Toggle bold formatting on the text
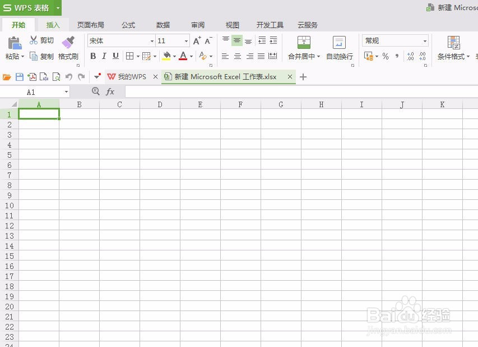 93,56
